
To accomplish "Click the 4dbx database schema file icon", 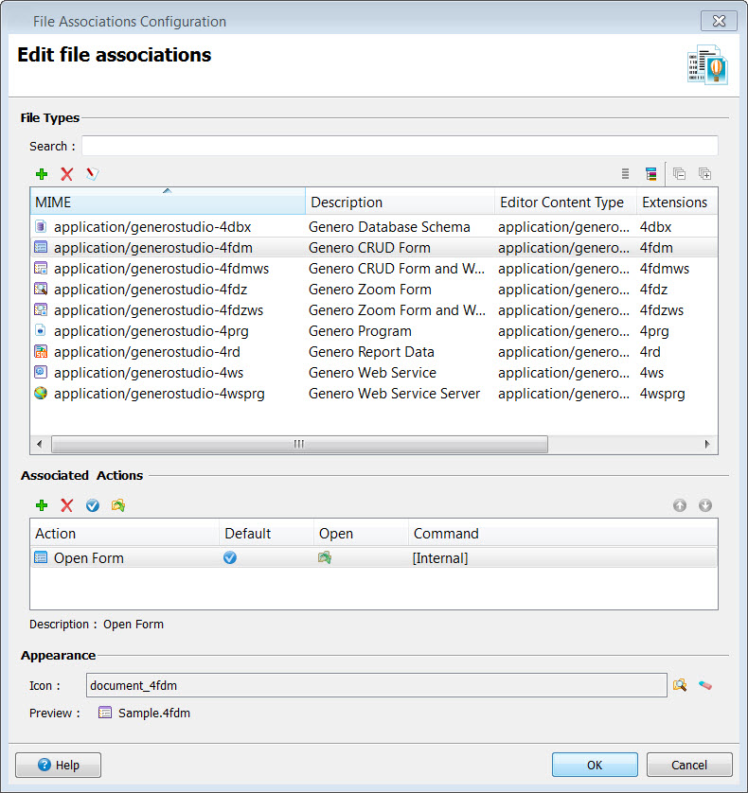I will pos(41,226).
